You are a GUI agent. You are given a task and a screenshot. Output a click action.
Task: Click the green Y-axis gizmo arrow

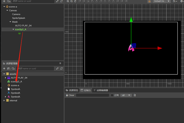pyautogui.click(x=131, y=19)
